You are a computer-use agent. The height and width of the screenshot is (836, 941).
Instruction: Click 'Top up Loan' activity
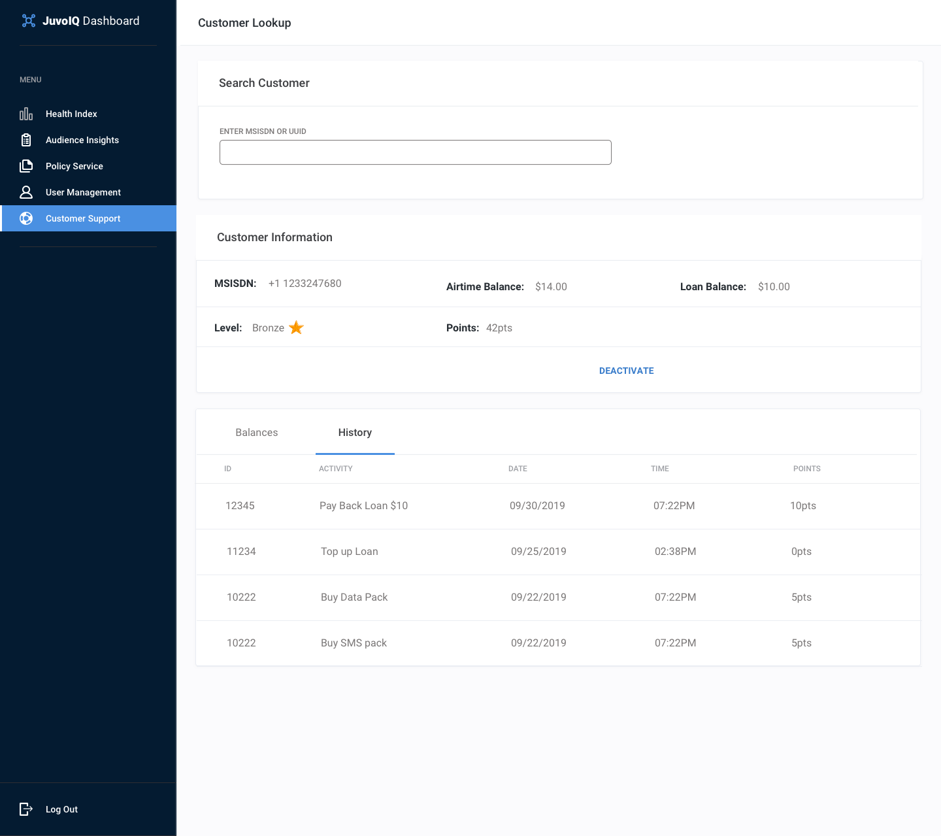[350, 552]
